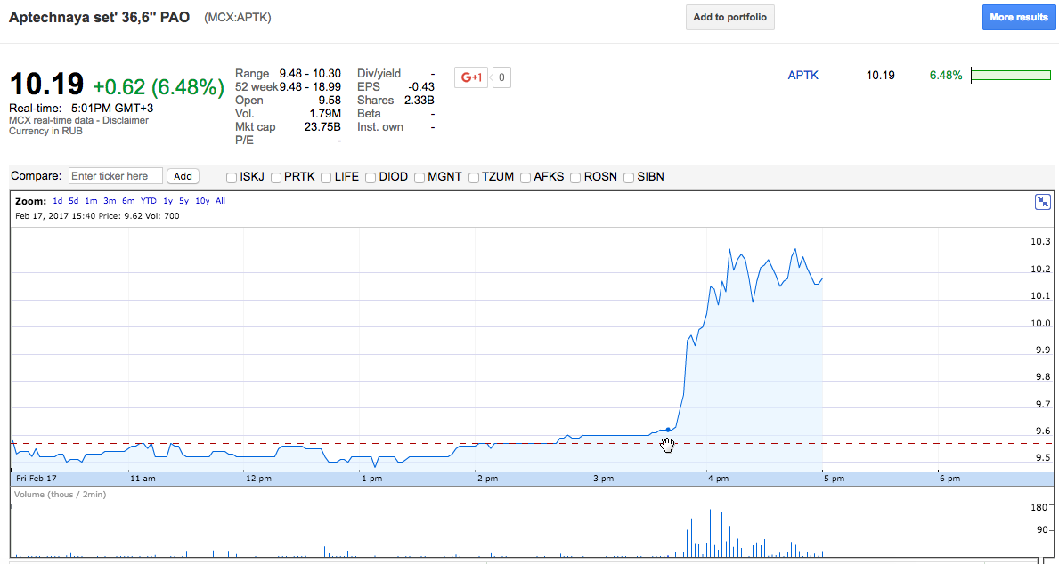This screenshot has width=1059, height=564.
Task: Click the Fri Feb 17 date label
Action: [x=37, y=479]
